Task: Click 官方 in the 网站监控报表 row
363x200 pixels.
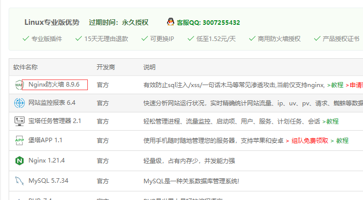Action: [103, 103]
